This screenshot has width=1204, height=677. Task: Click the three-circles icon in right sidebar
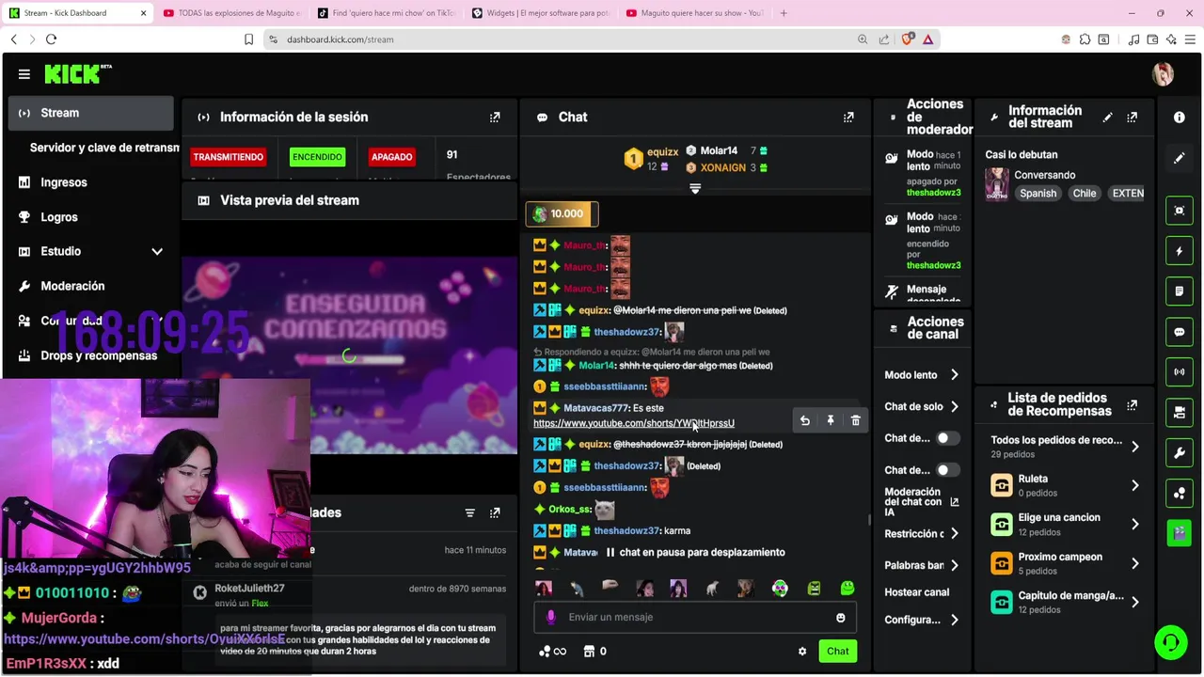click(1180, 493)
